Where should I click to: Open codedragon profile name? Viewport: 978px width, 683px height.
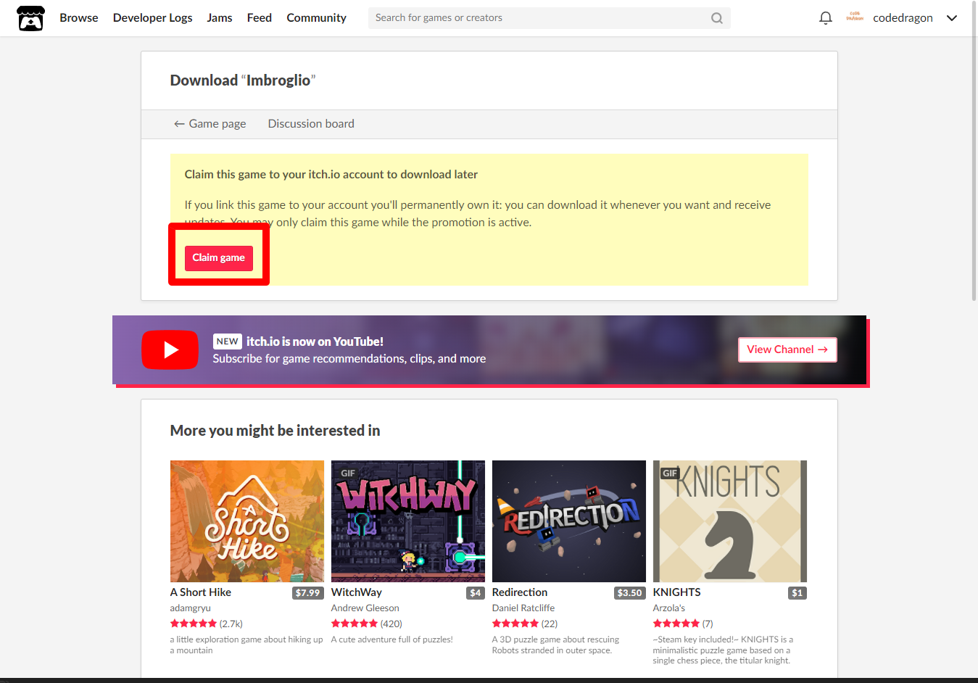(903, 18)
